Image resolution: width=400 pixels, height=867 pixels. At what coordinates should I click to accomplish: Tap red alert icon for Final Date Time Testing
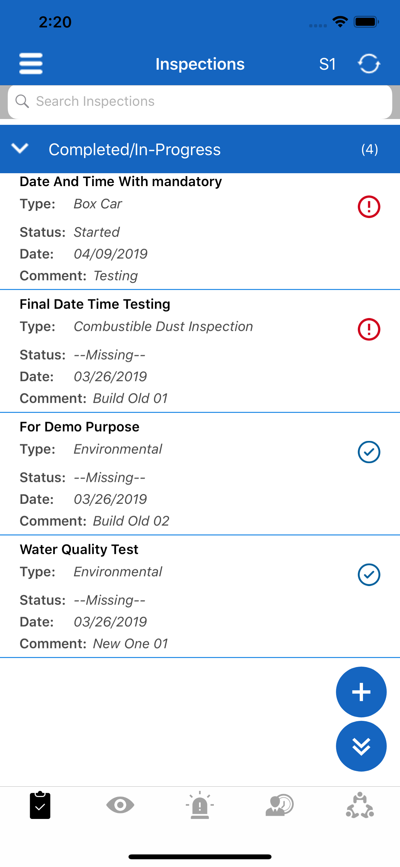(369, 329)
